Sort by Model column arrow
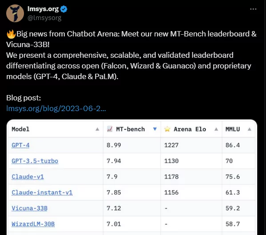The width and height of the screenshot is (266, 235). [x=97, y=129]
